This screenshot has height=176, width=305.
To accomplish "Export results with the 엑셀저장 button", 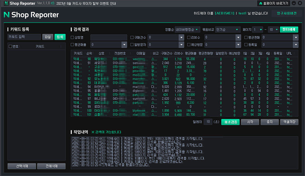I will [x=289, y=122].
